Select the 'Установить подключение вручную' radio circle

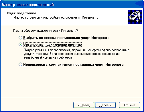20,45
